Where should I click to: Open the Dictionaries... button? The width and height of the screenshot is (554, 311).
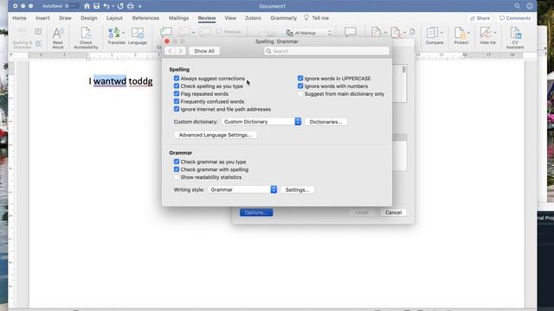(x=325, y=122)
